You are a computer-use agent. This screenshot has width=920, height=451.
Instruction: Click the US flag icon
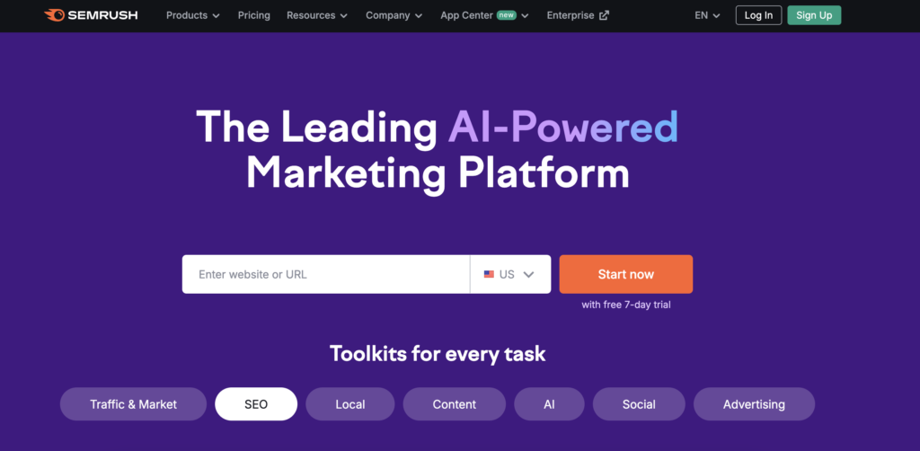(489, 274)
